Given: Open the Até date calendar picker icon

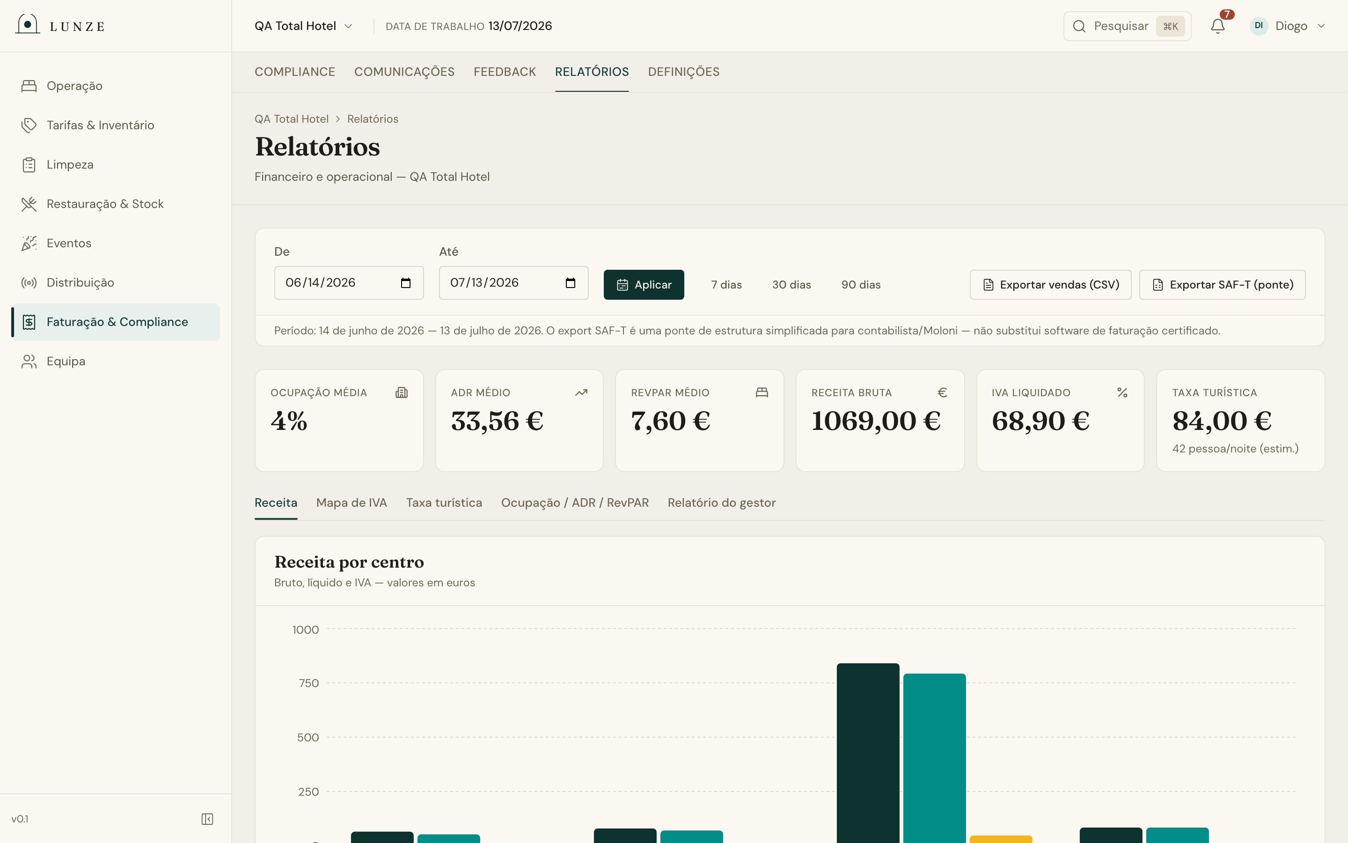Looking at the screenshot, I should click(x=571, y=283).
